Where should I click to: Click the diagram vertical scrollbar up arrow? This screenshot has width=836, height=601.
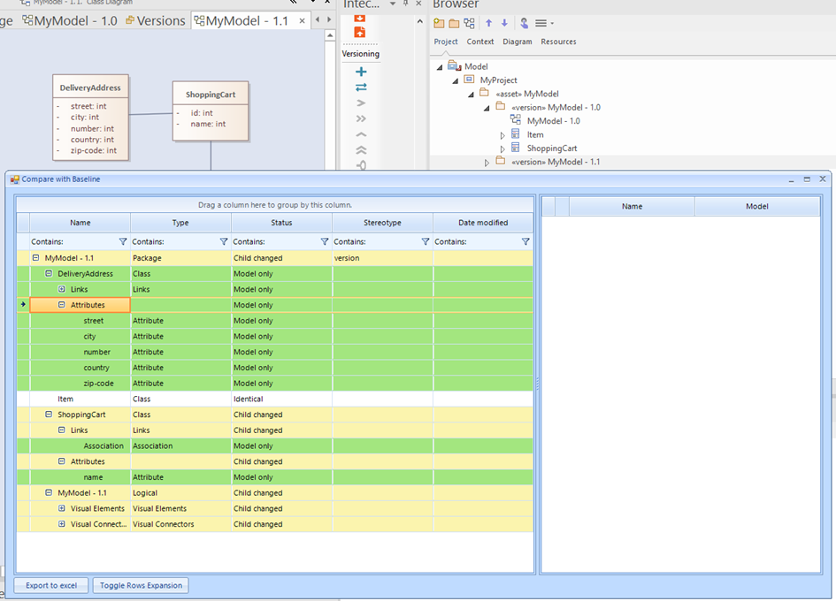tap(330, 35)
